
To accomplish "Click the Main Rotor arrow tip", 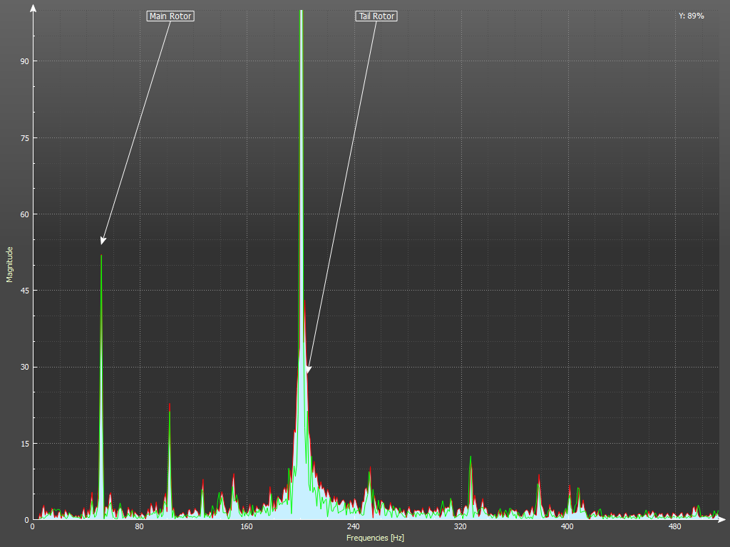I will tap(103, 244).
